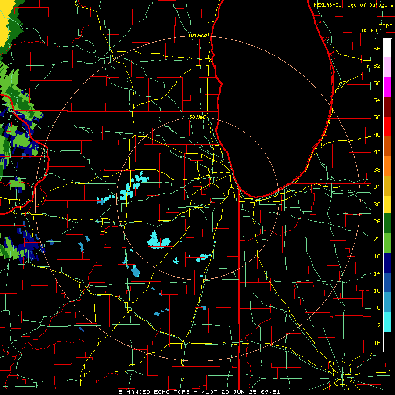Select the bottom legend label "2"
Screen dimensions: 395x395
[x=378, y=326]
